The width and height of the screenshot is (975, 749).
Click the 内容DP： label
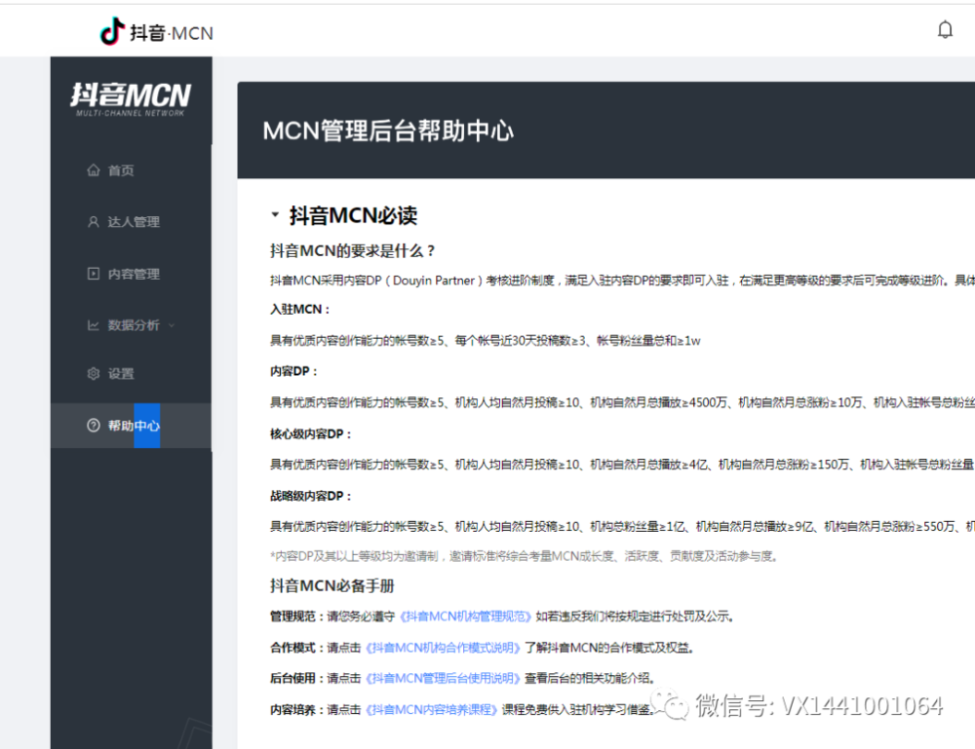[x=294, y=371]
